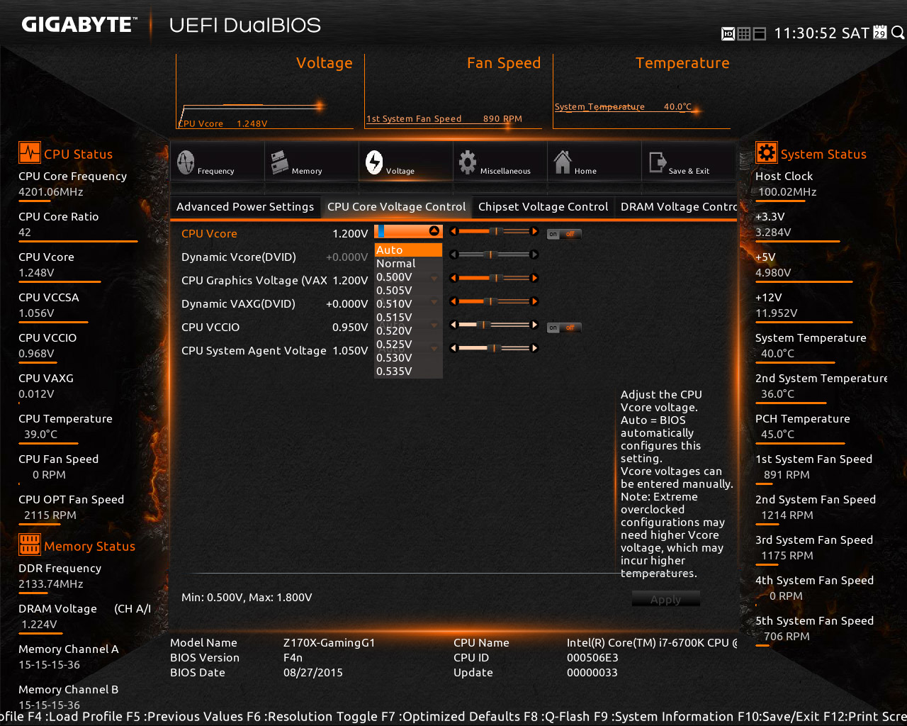Click the magnifier search icon at top right
Image resolution: width=907 pixels, height=726 pixels.
pos(898,33)
